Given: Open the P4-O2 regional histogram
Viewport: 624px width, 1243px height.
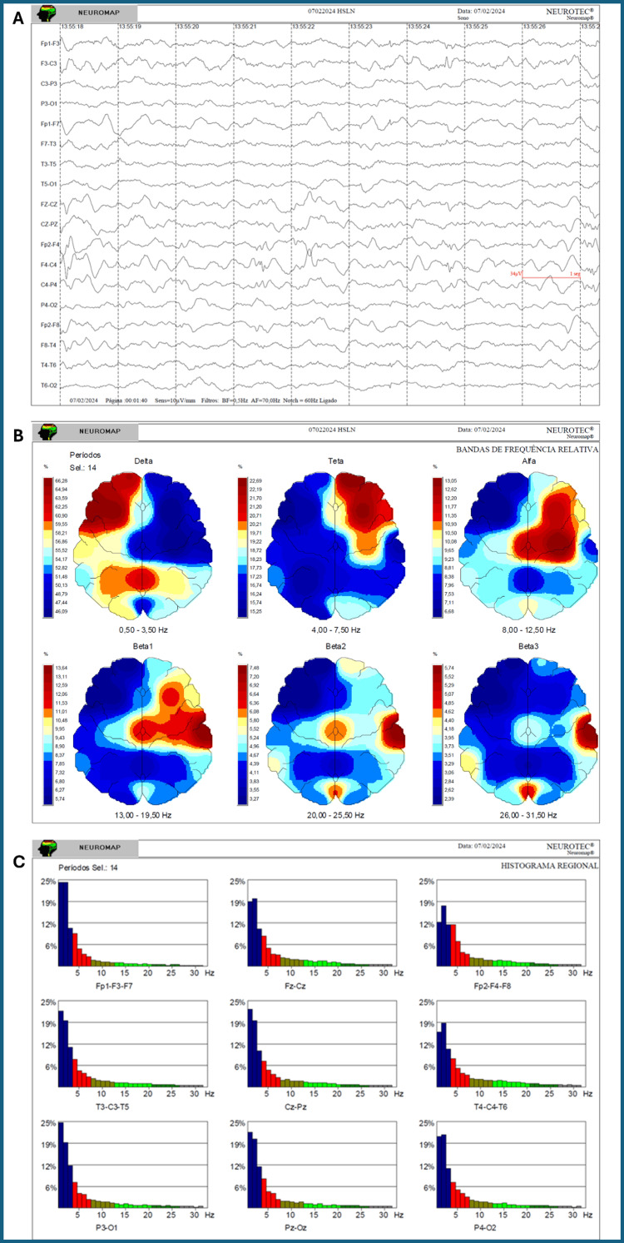Looking at the screenshot, I should (x=512, y=1166).
